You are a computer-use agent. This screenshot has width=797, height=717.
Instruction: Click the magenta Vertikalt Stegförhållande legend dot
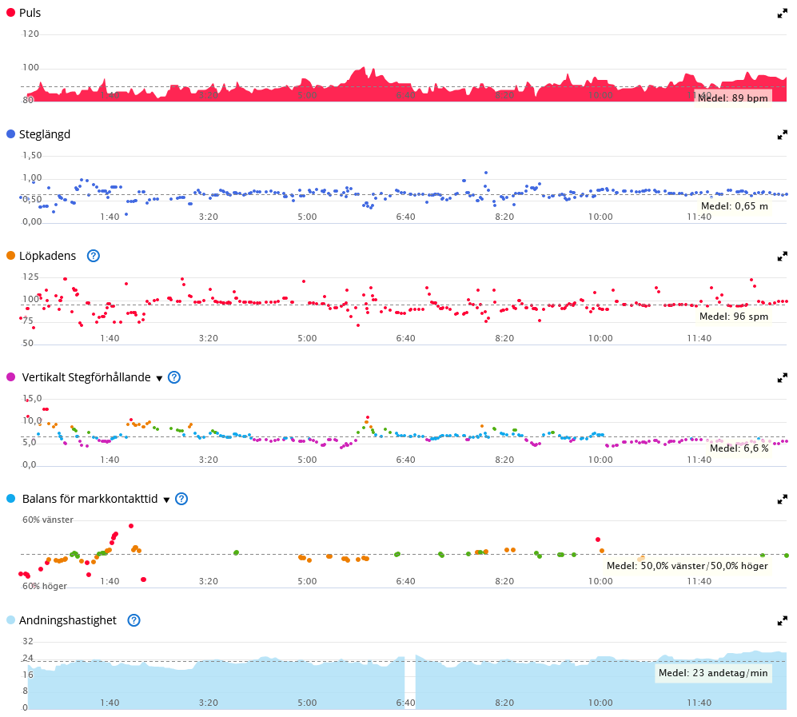(x=10, y=377)
